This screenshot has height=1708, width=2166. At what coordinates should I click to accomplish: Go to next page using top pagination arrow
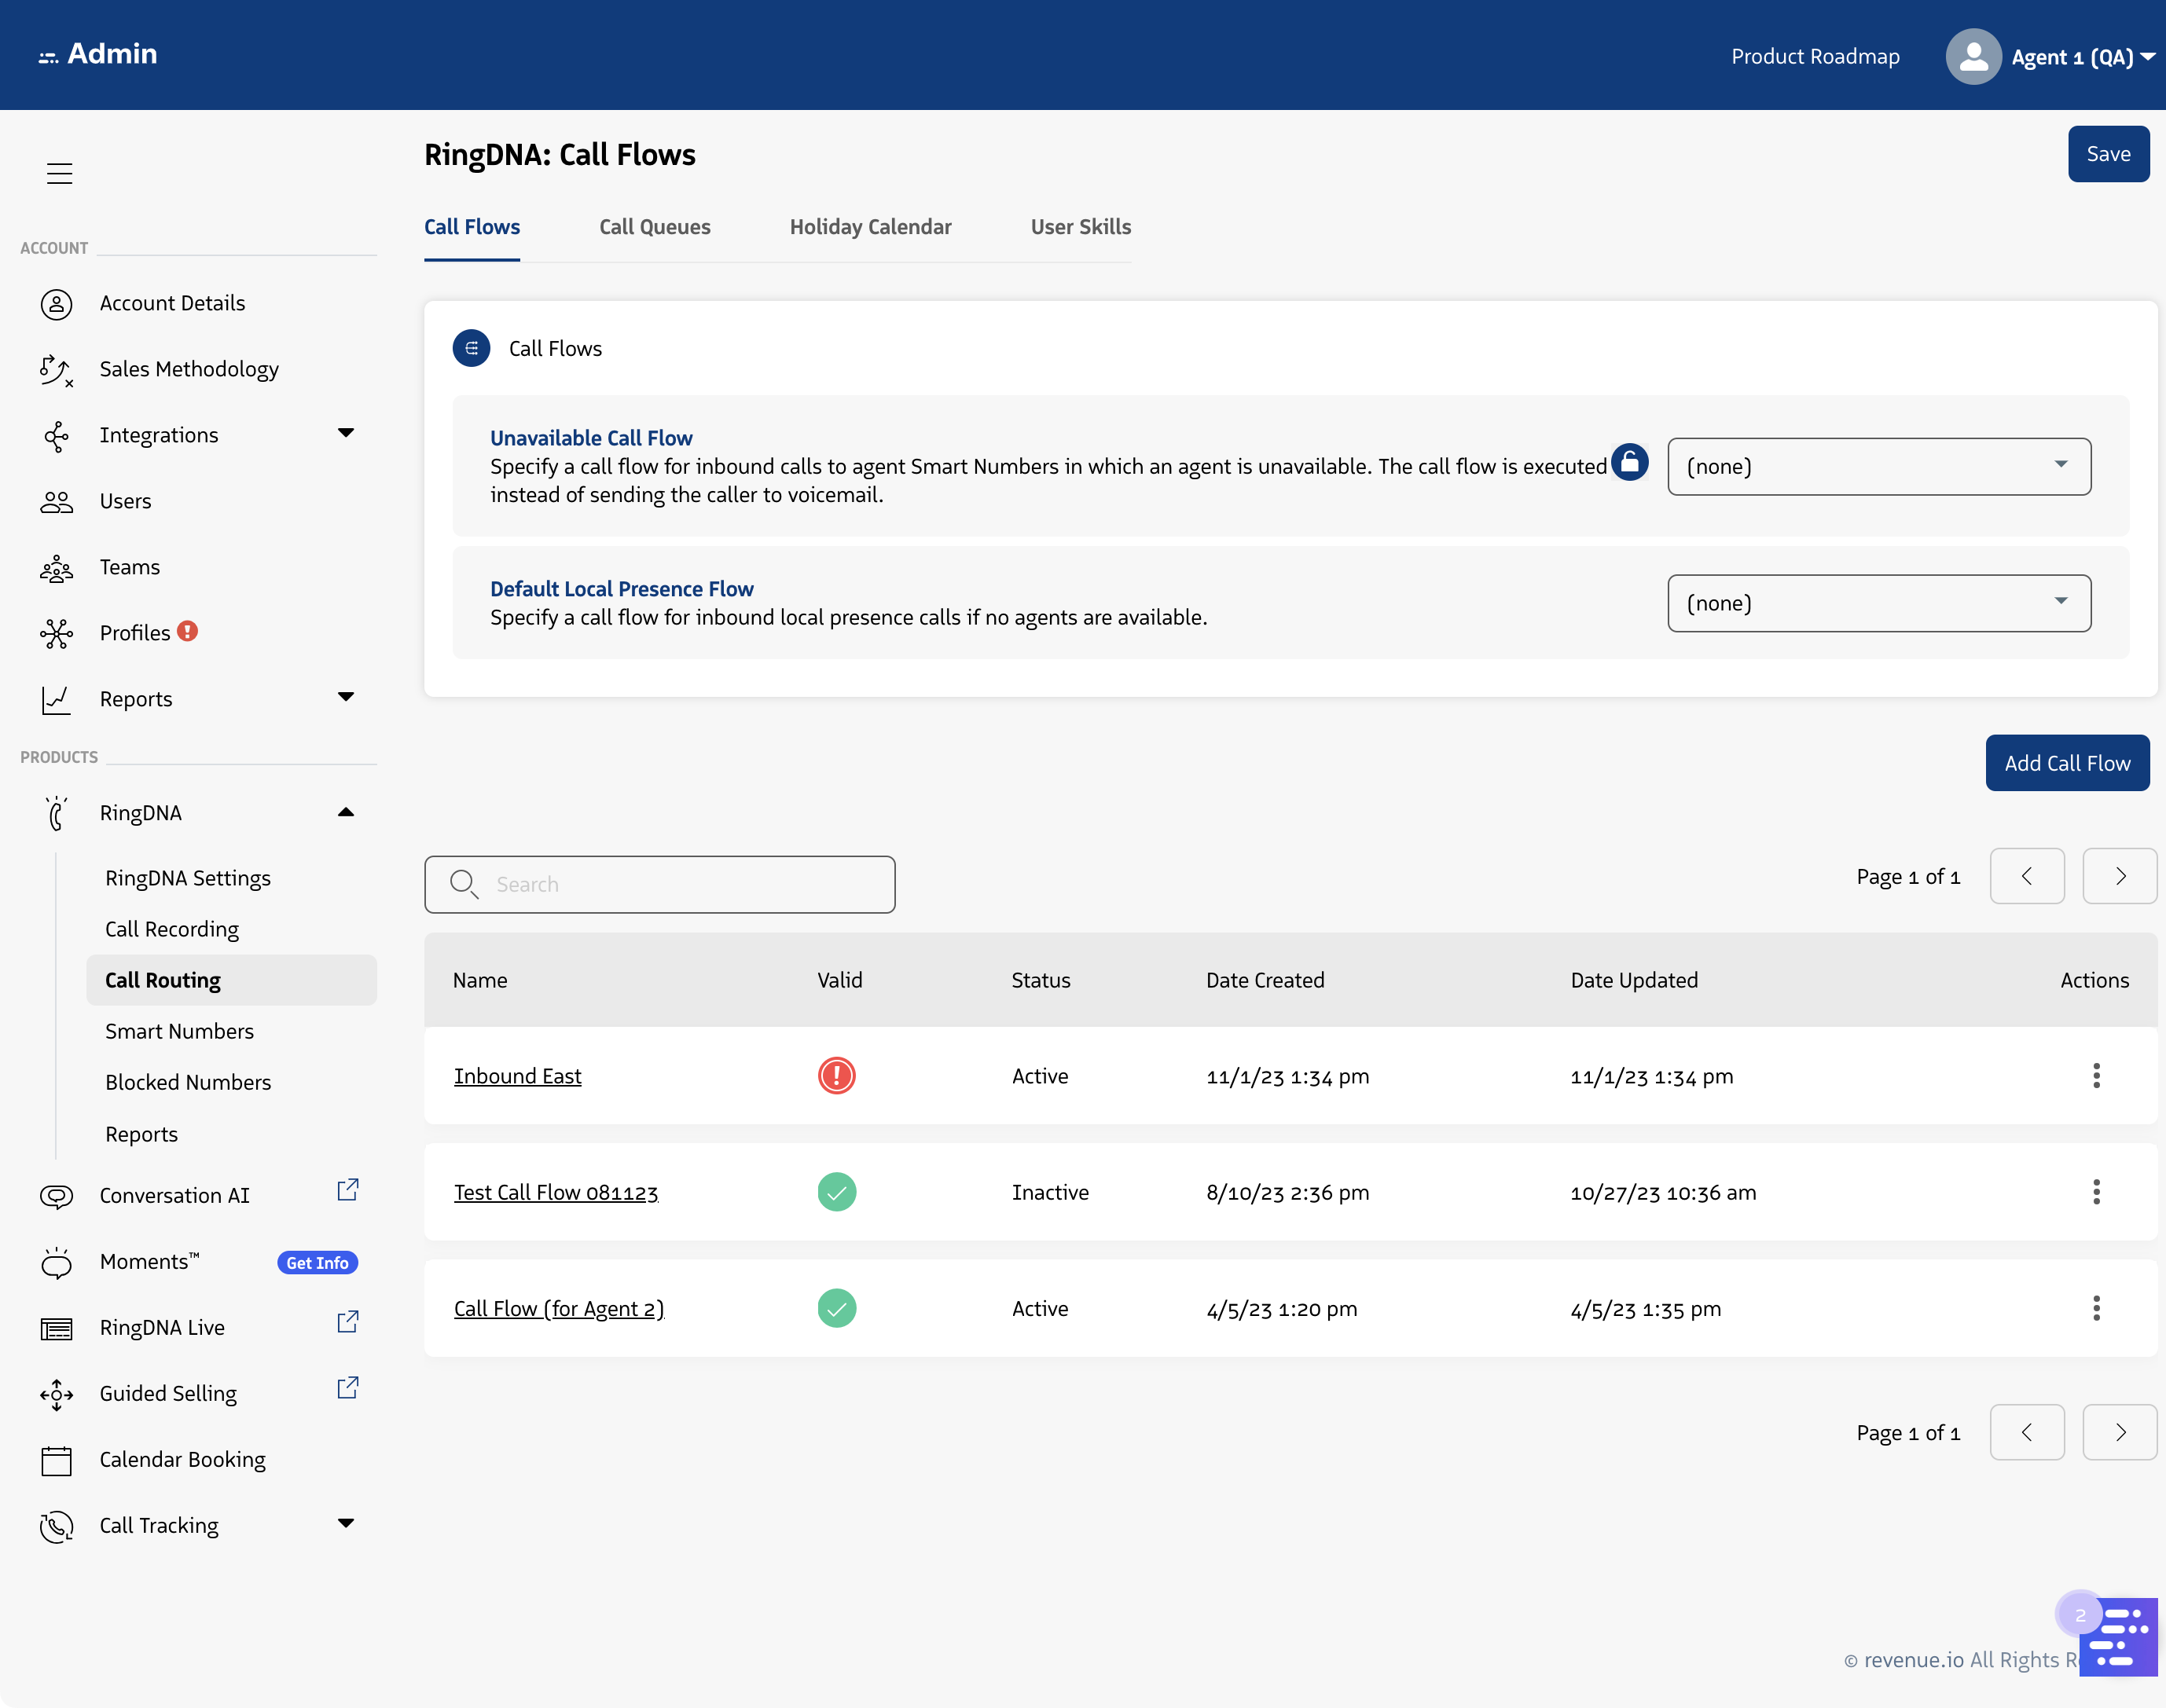[x=2118, y=876]
